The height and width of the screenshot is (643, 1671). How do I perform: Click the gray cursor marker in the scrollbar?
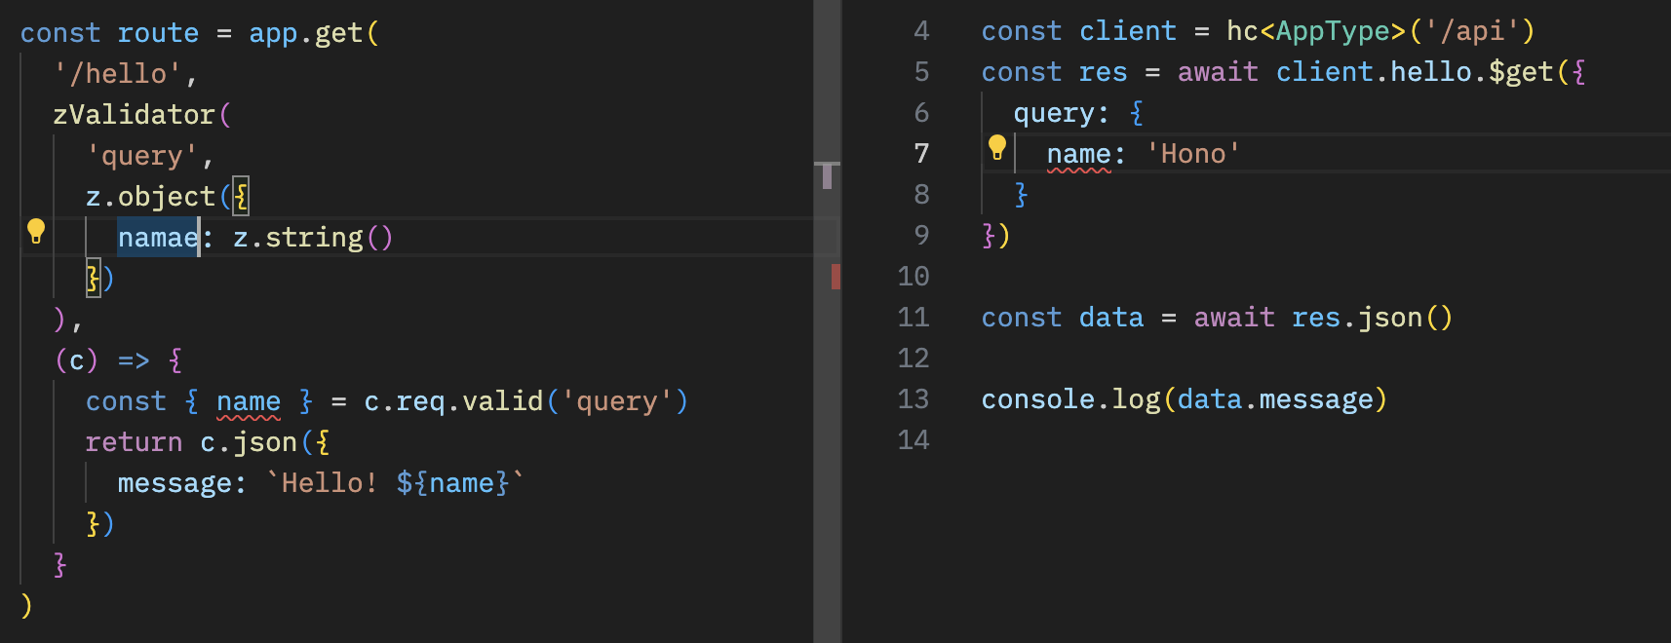coord(827,174)
